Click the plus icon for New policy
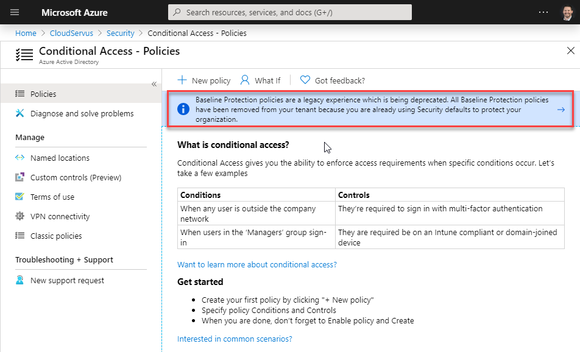 point(182,80)
